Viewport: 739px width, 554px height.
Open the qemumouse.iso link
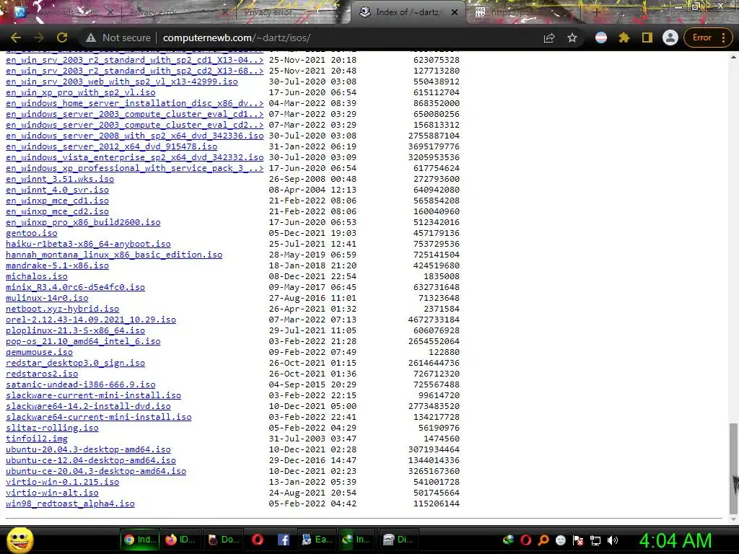click(x=39, y=352)
